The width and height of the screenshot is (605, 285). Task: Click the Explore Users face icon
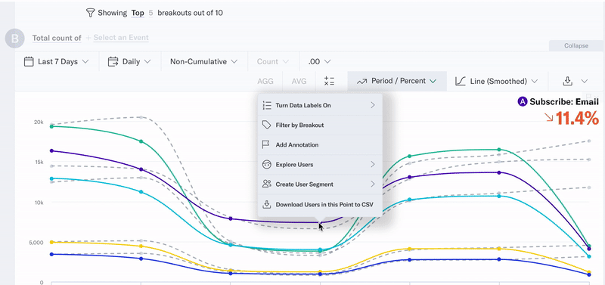pyautogui.click(x=266, y=165)
